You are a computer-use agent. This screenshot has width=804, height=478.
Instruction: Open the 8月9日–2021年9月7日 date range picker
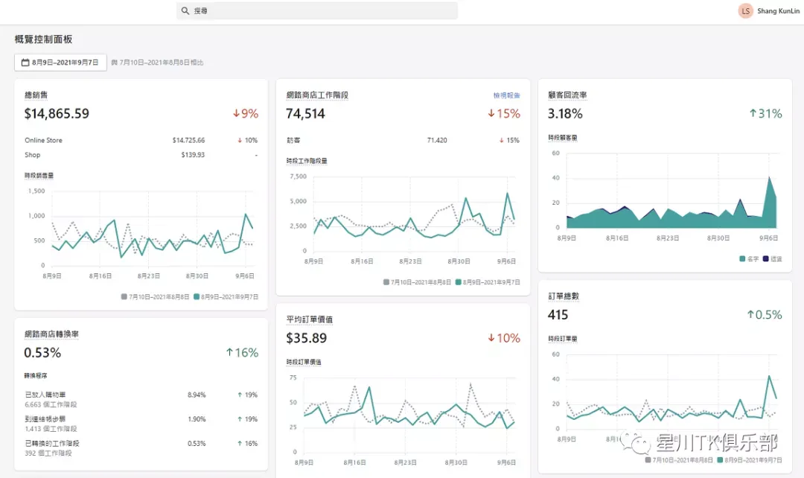coord(60,63)
